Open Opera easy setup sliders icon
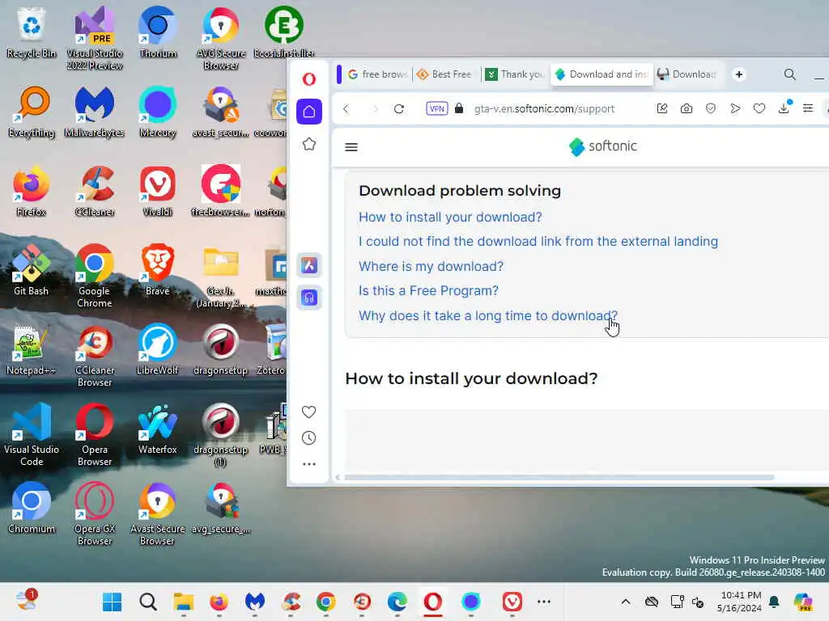This screenshot has width=829, height=621. [808, 109]
